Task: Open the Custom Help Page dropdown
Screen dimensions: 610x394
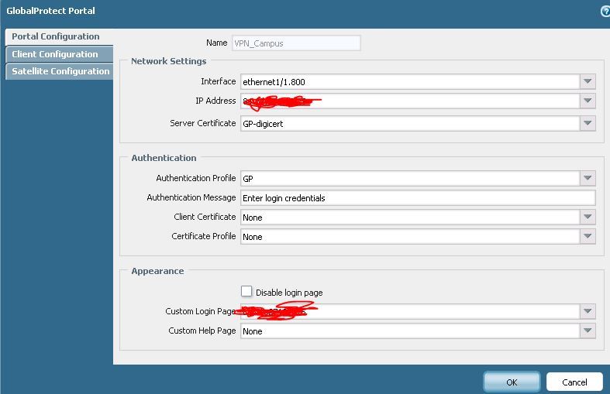Action: pyautogui.click(x=588, y=331)
